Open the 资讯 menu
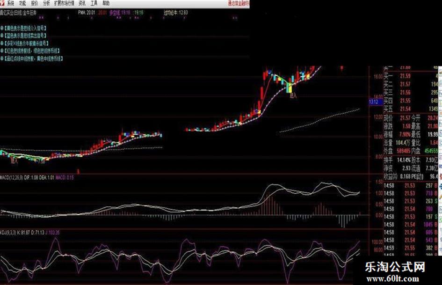This screenshot has height=285, width=442. [x=82, y=3]
